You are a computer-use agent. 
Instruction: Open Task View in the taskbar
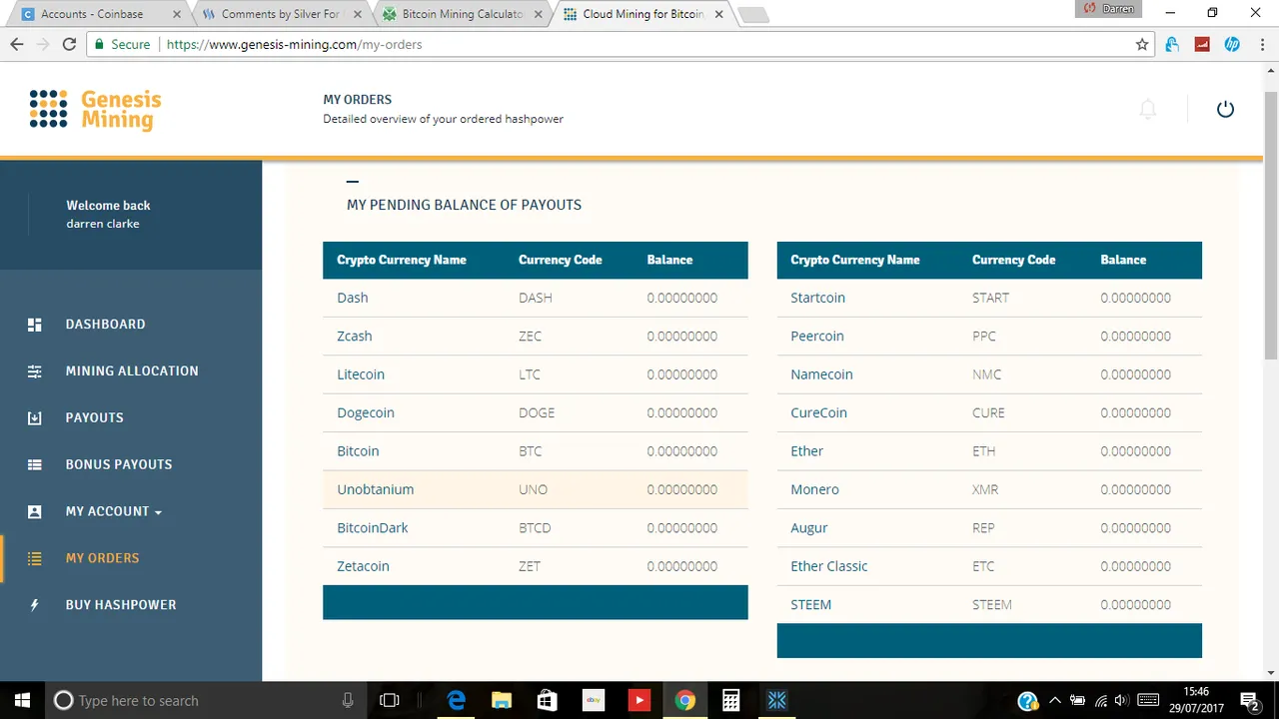pyautogui.click(x=390, y=701)
